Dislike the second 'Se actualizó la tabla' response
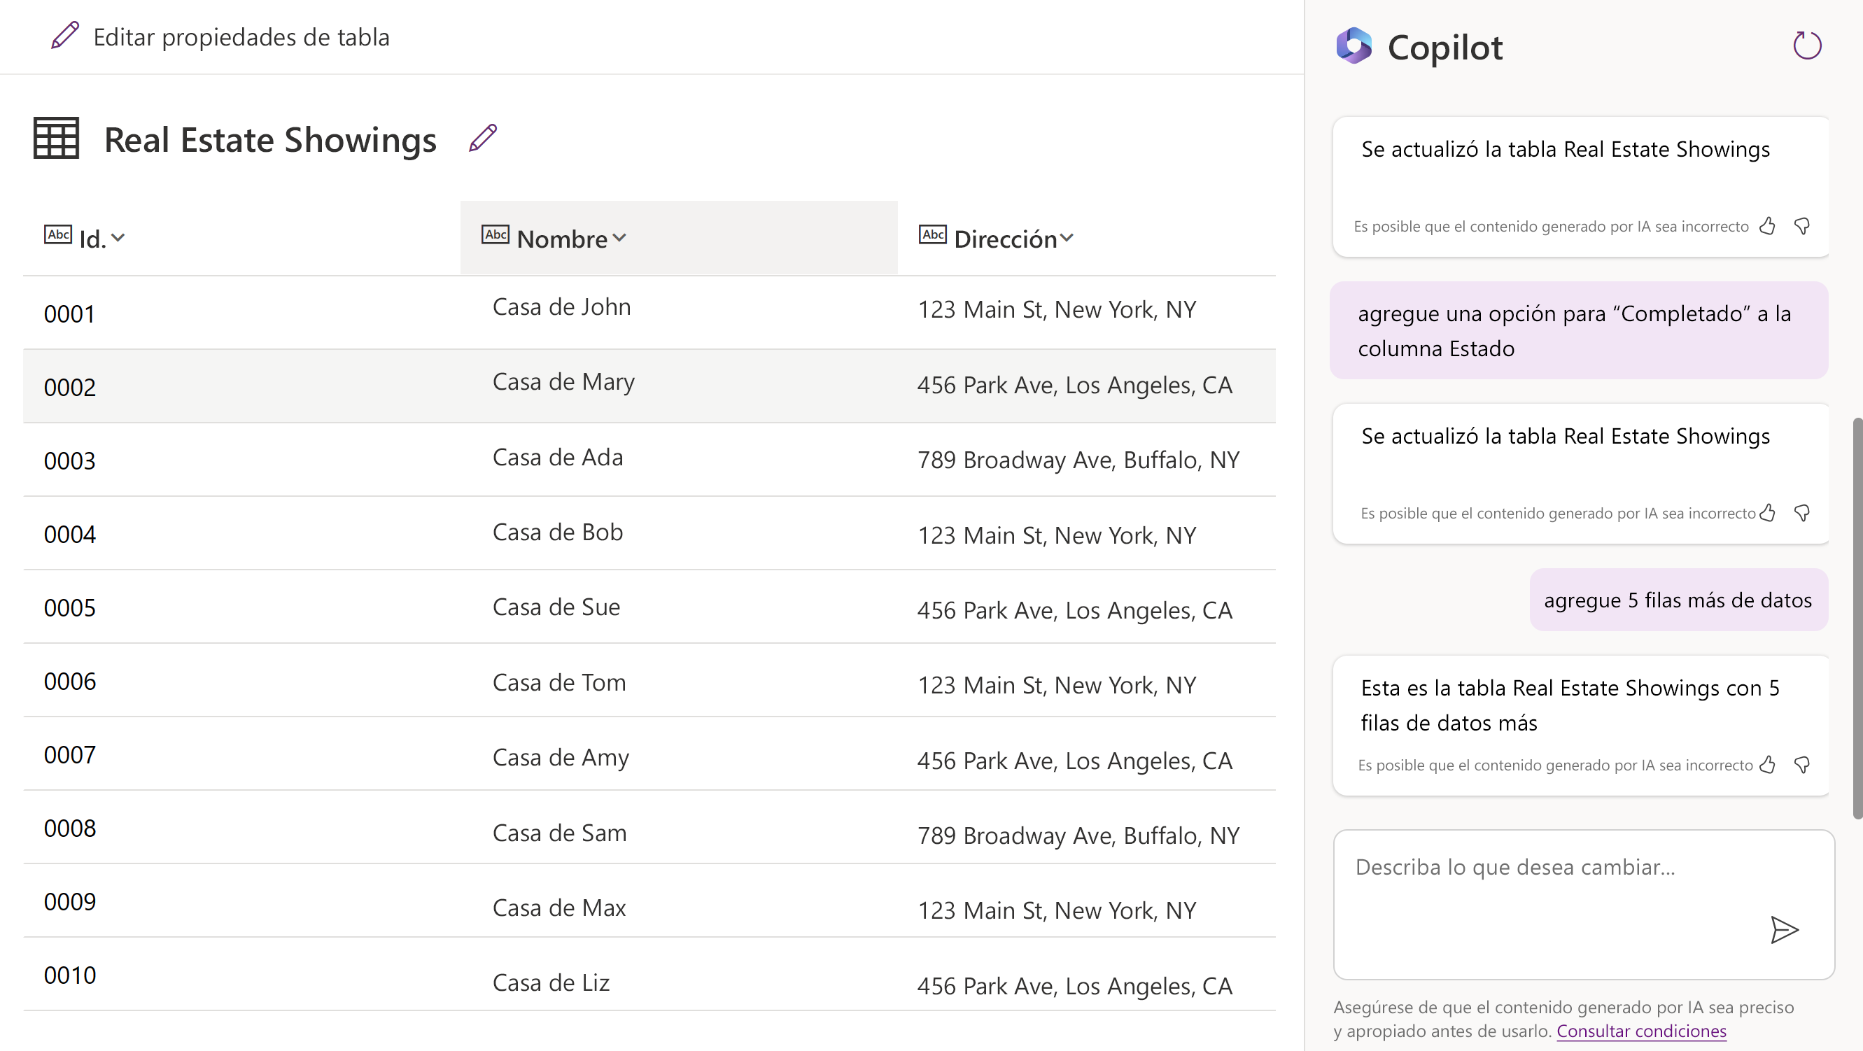This screenshot has width=1863, height=1051. coord(1802,513)
